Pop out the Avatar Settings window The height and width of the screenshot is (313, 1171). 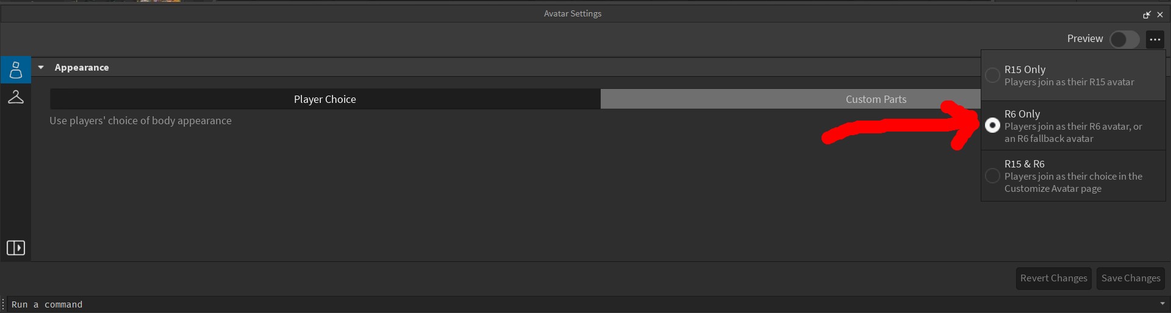[1147, 15]
